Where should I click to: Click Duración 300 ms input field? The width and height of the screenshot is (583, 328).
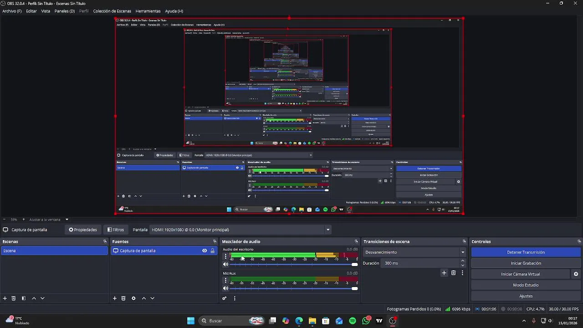pos(420,263)
